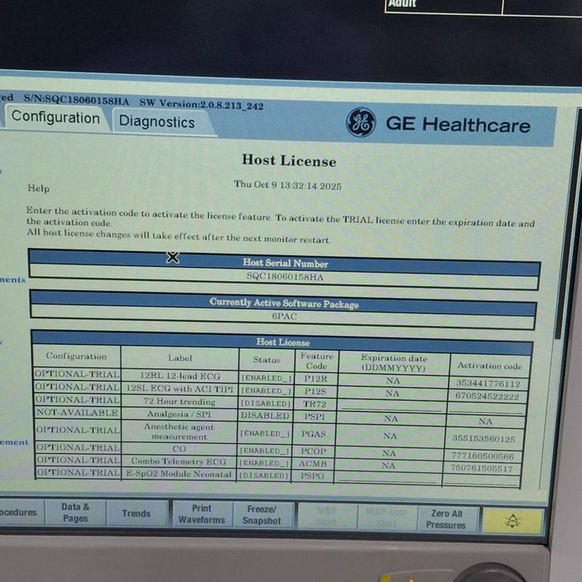Screen dimensions: 582x582
Task: Click OPTIONAL-TRIAL cell for 12RL 12-lead ECG
Action: pos(77,374)
